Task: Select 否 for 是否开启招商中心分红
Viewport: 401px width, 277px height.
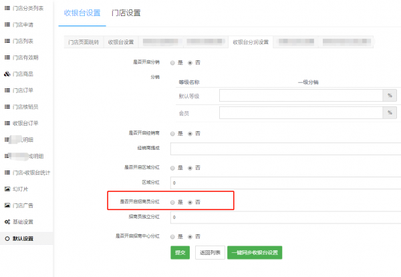Action: (x=190, y=237)
